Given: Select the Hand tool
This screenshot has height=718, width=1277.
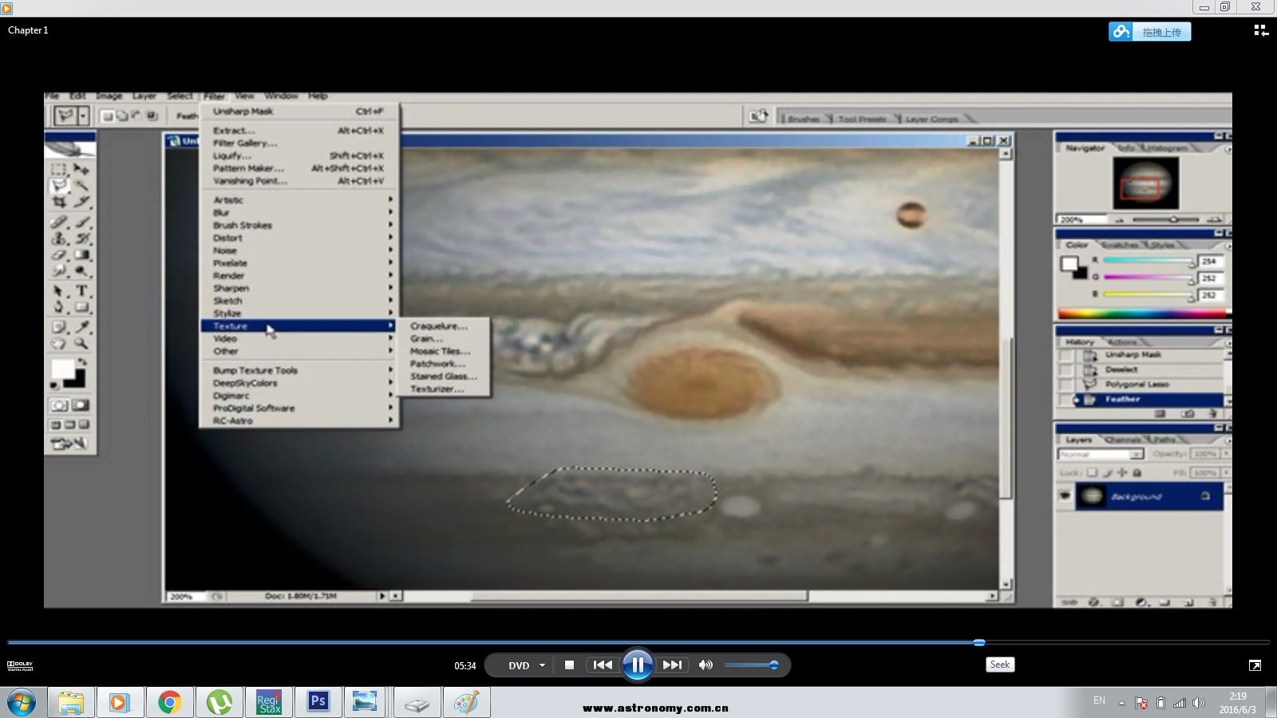Looking at the screenshot, I should click(x=59, y=343).
